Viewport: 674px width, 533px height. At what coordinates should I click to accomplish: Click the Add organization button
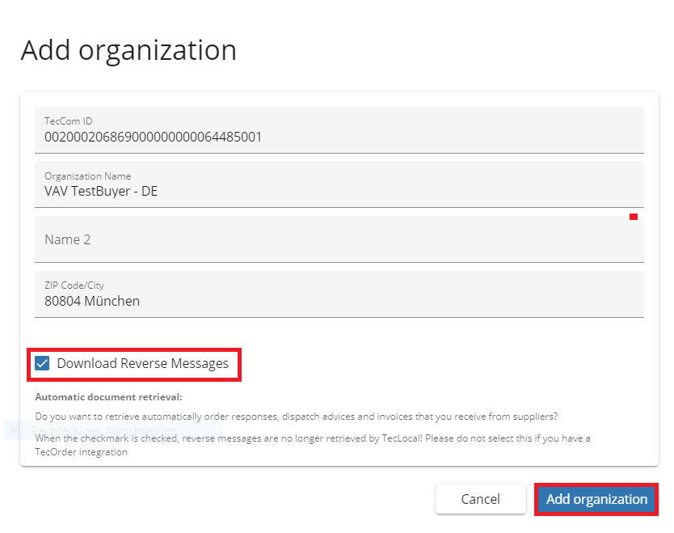596,499
